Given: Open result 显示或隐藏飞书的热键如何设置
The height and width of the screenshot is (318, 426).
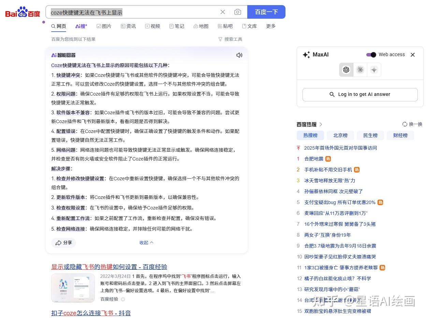Looking at the screenshot, I should coord(109,267).
